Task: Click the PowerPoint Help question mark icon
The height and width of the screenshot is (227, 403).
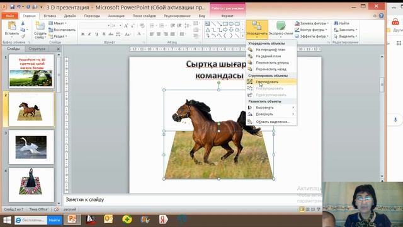Action: coord(381,16)
